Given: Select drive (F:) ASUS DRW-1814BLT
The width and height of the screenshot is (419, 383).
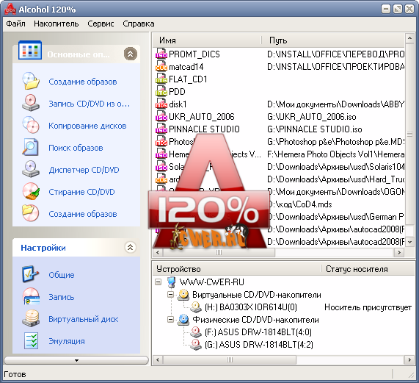Looking at the screenshot, I should point(258,332).
